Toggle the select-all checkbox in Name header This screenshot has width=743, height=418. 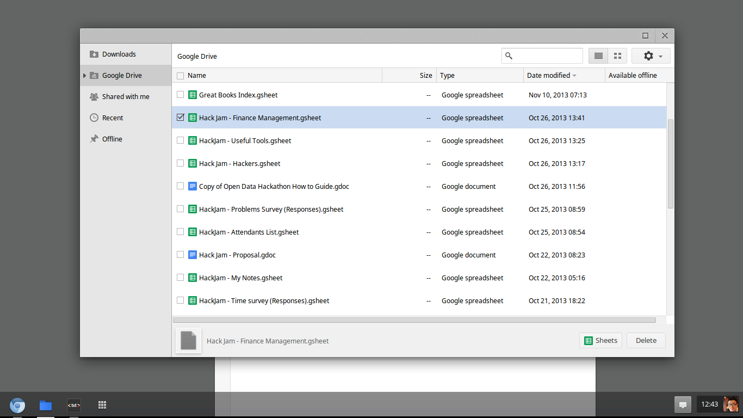[180, 76]
